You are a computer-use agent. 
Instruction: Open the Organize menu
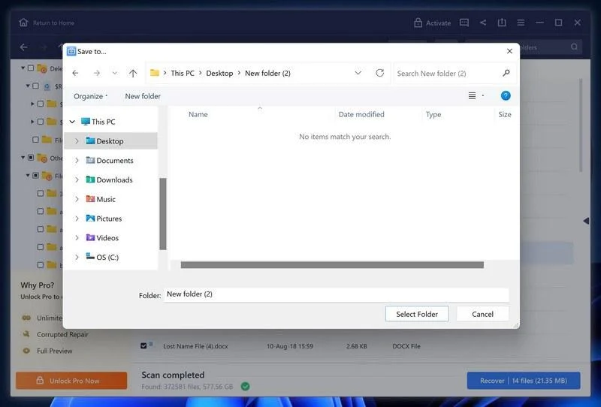[90, 96]
